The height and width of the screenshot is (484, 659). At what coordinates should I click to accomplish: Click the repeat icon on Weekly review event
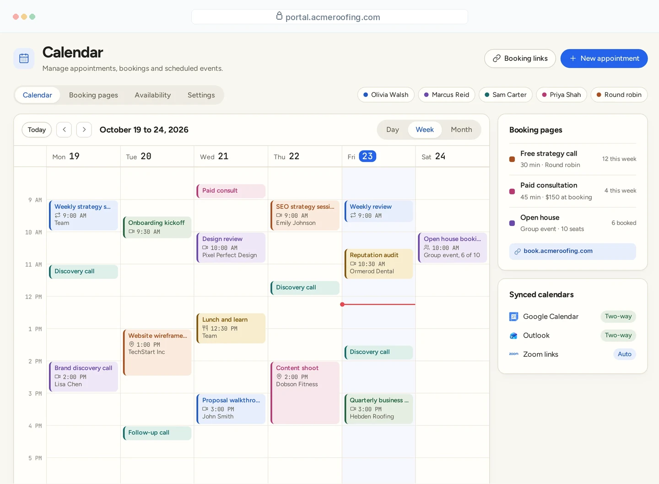[x=353, y=215]
